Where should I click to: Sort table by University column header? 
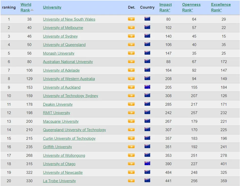click(x=52, y=7)
